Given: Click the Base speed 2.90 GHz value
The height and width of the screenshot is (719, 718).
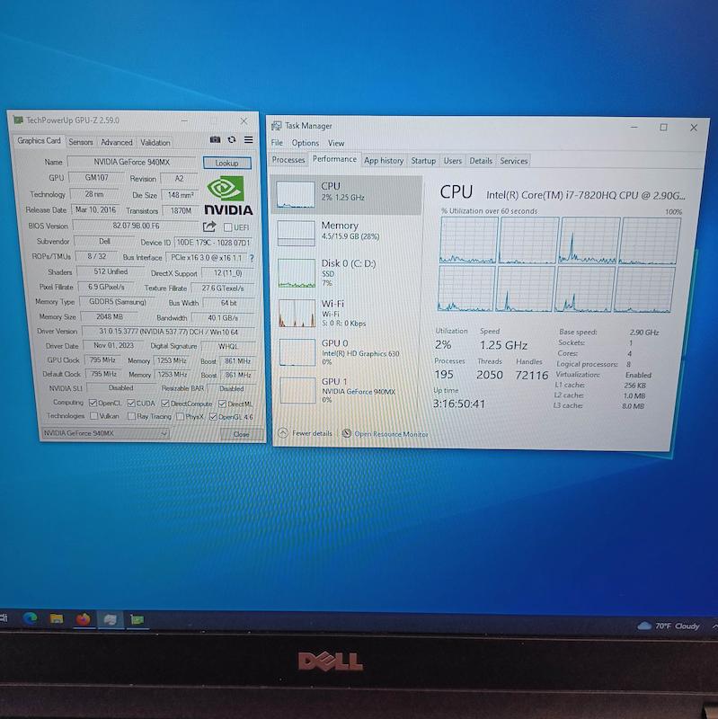Looking at the screenshot, I should [x=643, y=332].
